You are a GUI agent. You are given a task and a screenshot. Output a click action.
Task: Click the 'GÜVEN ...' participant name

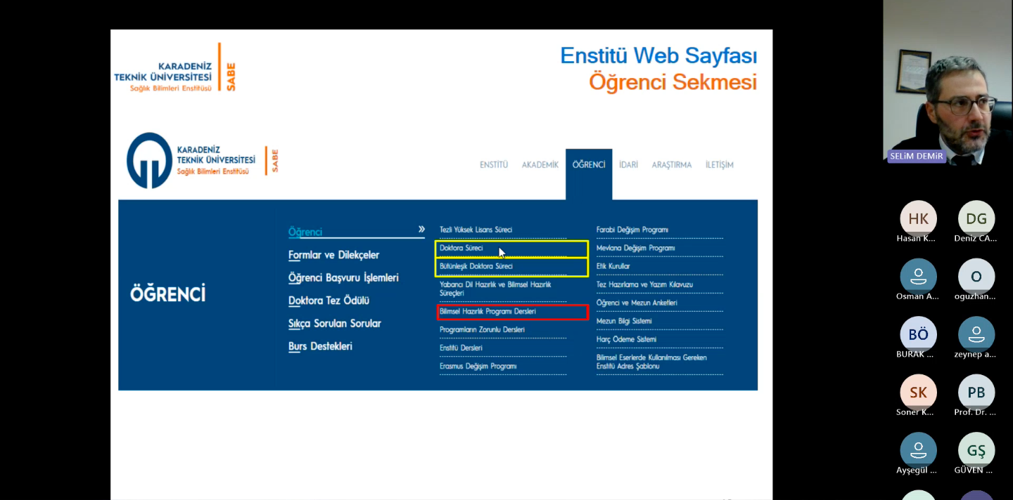pos(975,471)
